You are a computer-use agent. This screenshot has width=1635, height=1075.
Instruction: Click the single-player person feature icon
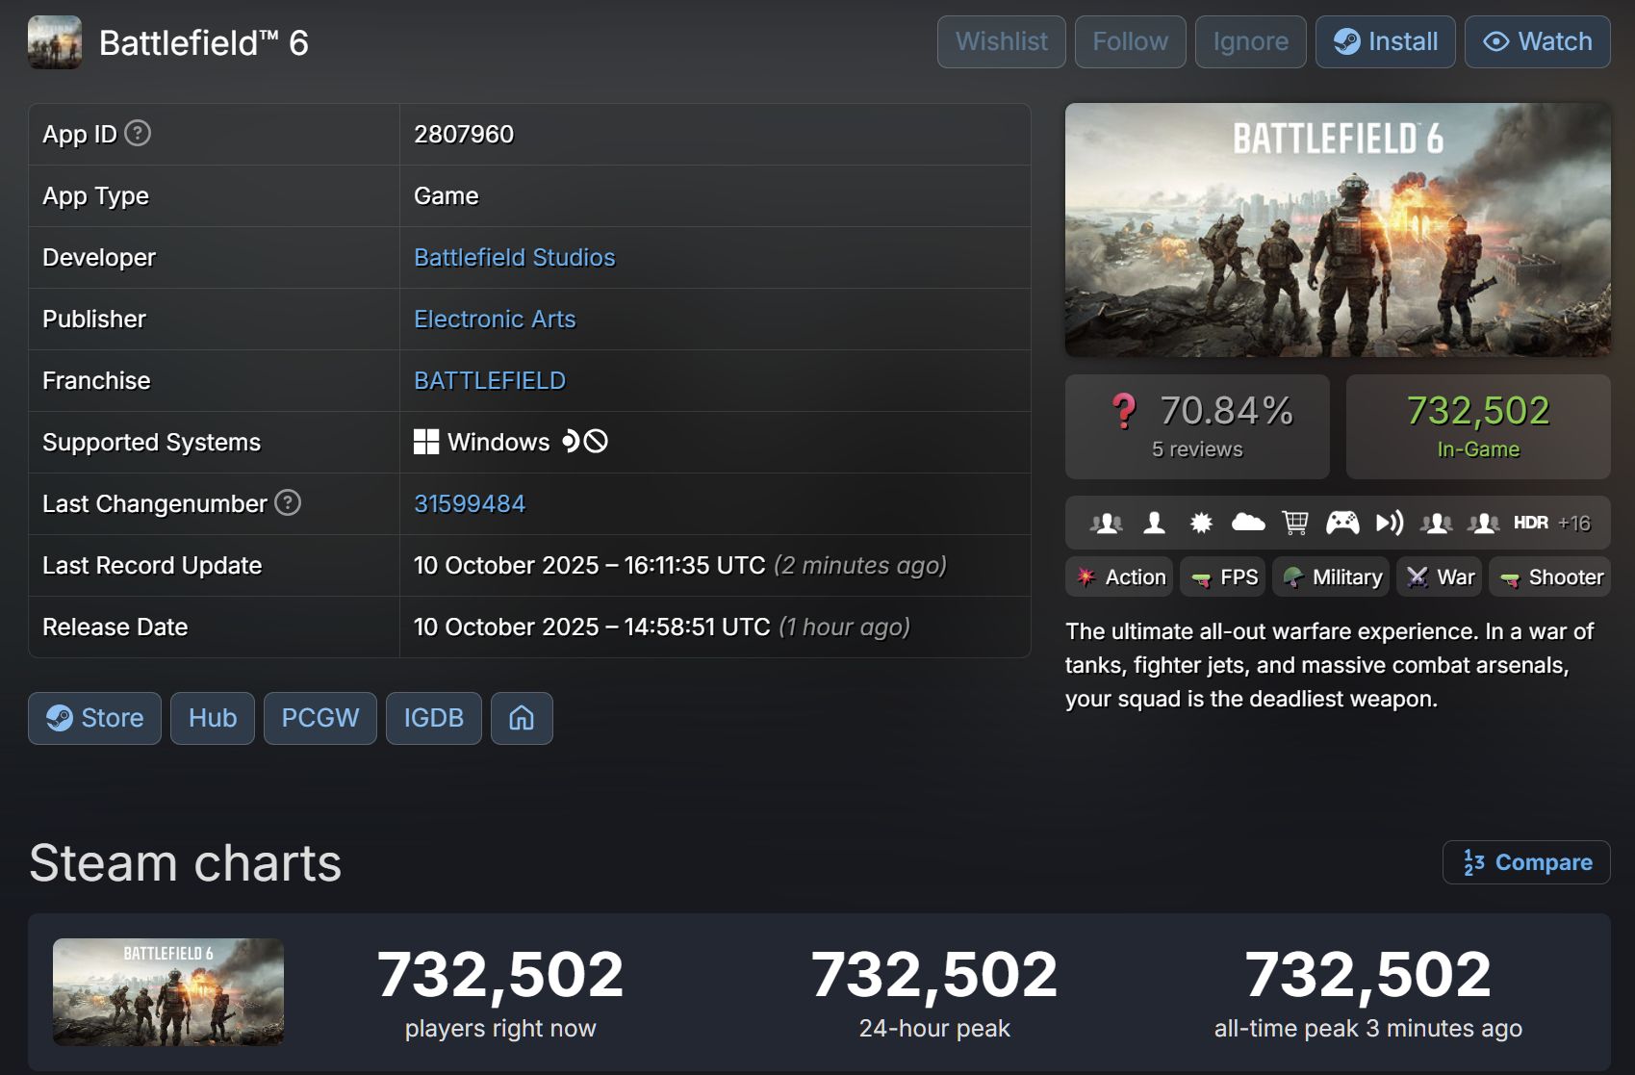(1154, 523)
